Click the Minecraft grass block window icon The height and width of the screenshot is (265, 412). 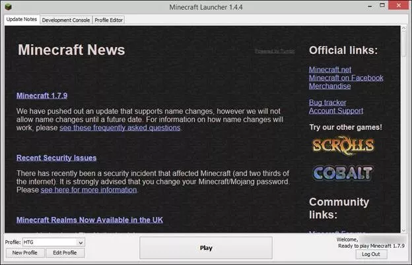[x=8, y=7]
